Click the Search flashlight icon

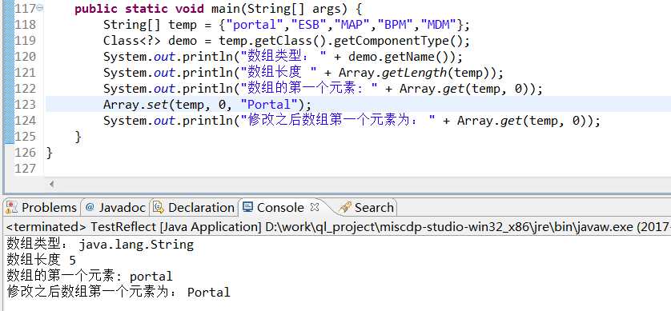tap(344, 208)
